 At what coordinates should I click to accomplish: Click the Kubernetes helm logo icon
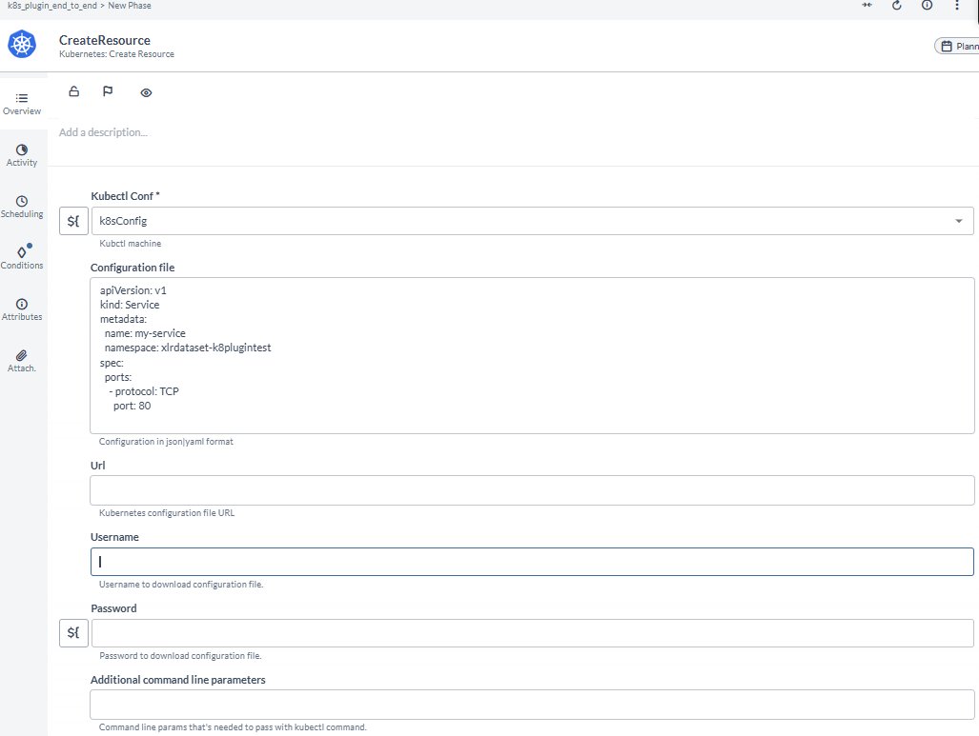click(22, 45)
